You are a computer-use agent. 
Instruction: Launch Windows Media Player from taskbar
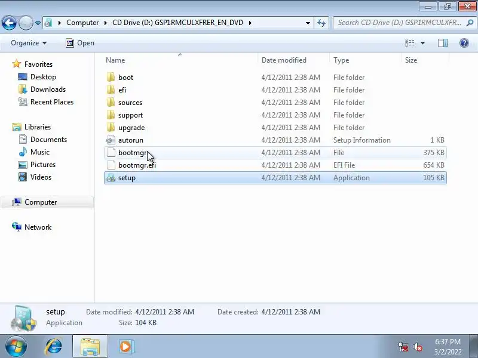125,347
